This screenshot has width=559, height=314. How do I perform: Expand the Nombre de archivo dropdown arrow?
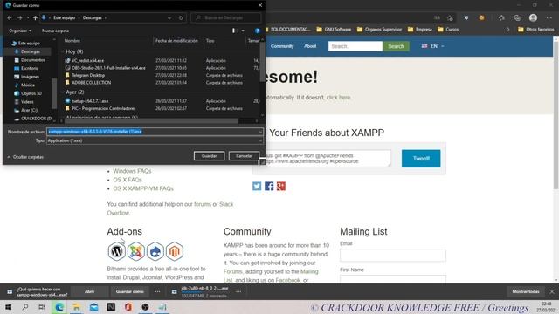click(x=260, y=132)
